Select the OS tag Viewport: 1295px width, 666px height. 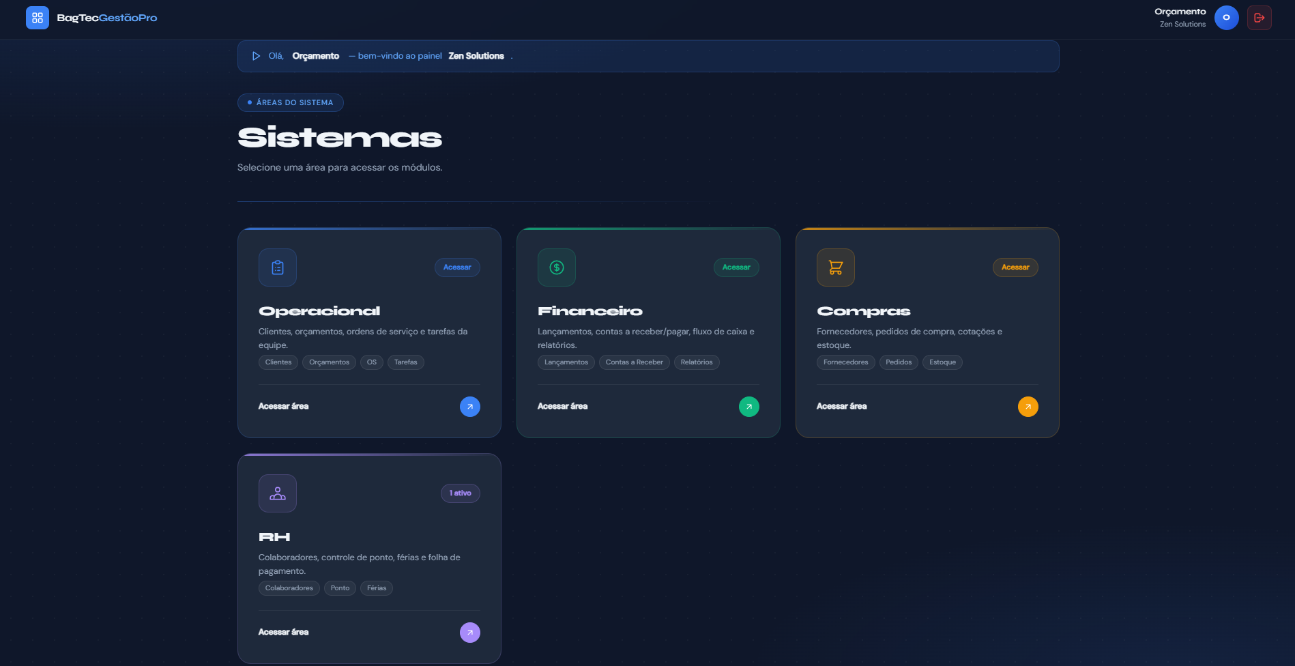tap(372, 362)
